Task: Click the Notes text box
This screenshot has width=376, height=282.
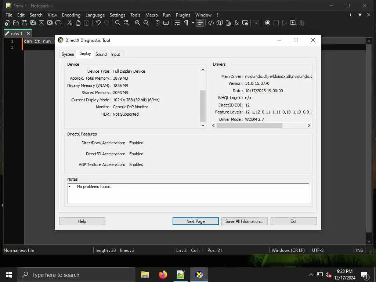Action: pos(188,193)
